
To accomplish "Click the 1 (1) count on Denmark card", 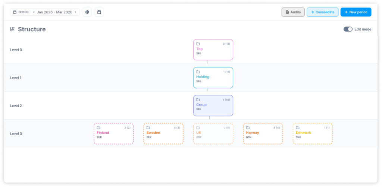I will pyautogui.click(x=327, y=128).
